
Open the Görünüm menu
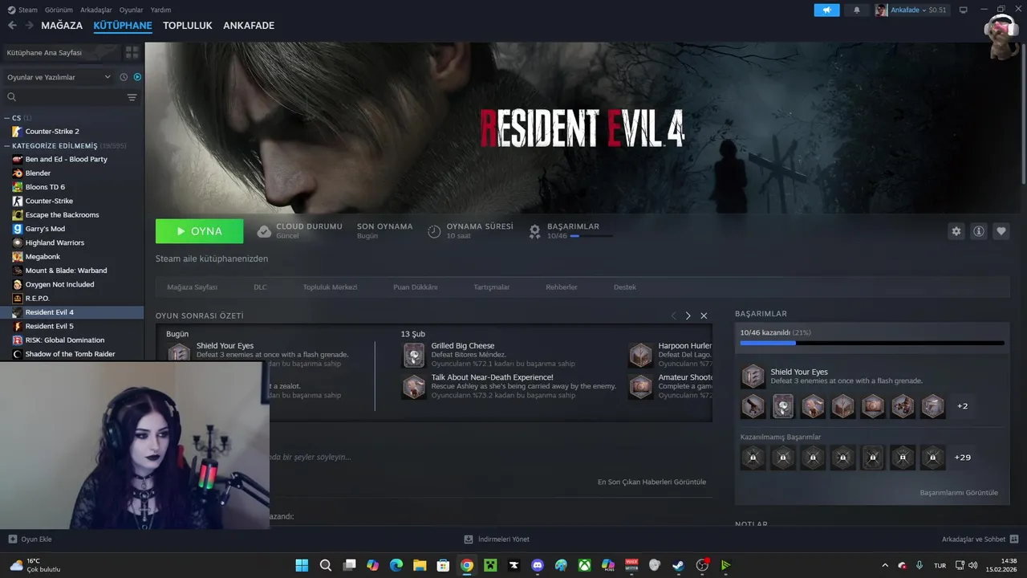59,10
